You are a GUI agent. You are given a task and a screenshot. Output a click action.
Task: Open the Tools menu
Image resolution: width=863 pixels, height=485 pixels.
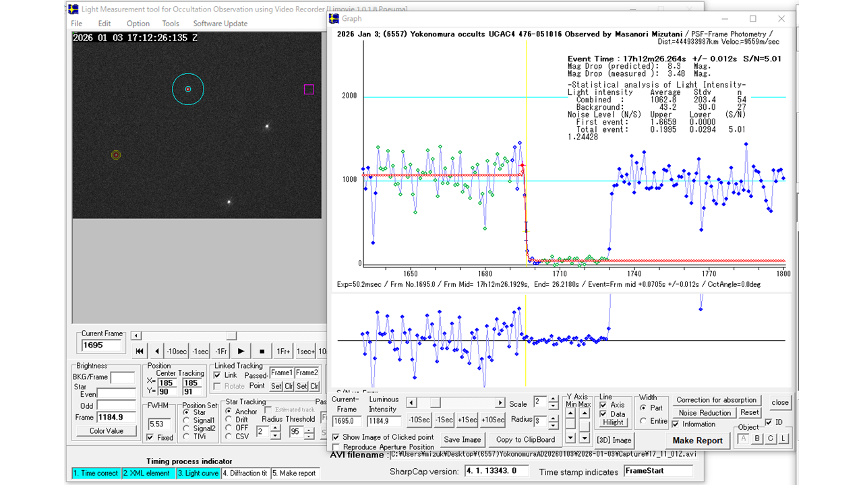(171, 24)
